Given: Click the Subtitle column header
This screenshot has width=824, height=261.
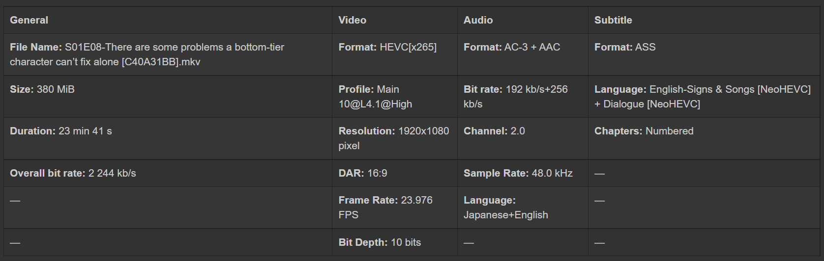Looking at the screenshot, I should tap(613, 20).
